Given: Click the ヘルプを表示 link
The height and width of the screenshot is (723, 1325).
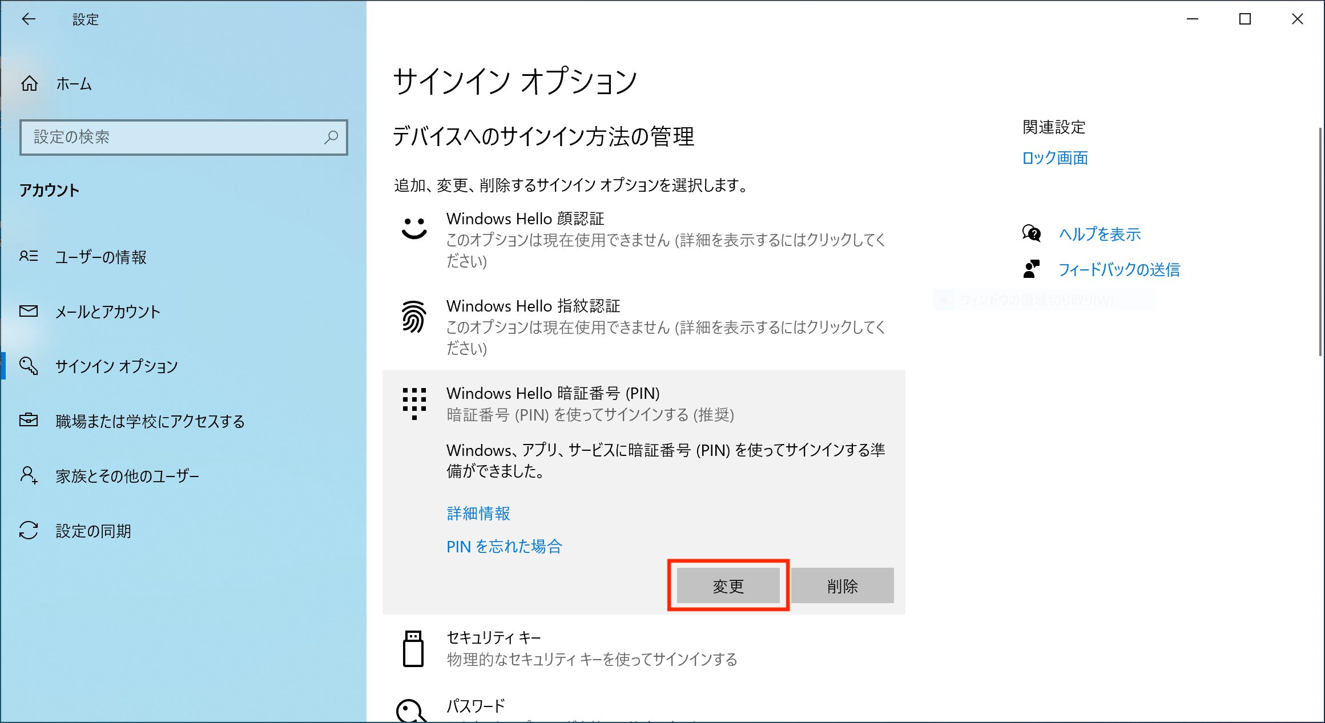Looking at the screenshot, I should coord(1100,234).
